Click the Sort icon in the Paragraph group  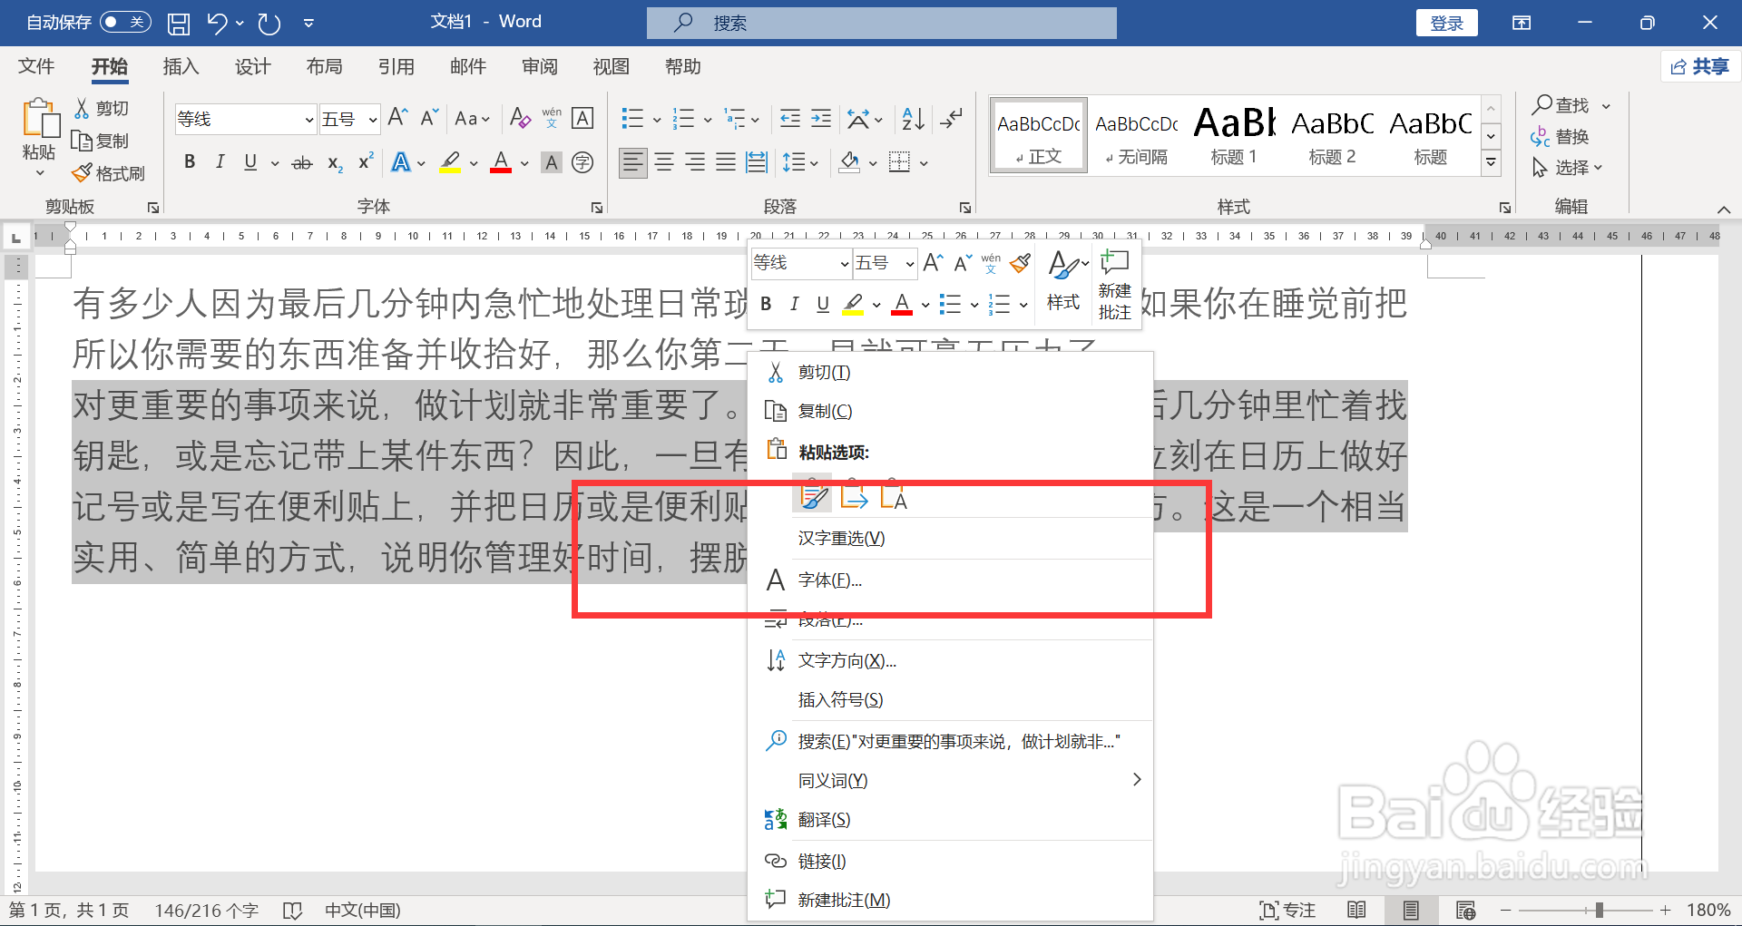click(912, 118)
